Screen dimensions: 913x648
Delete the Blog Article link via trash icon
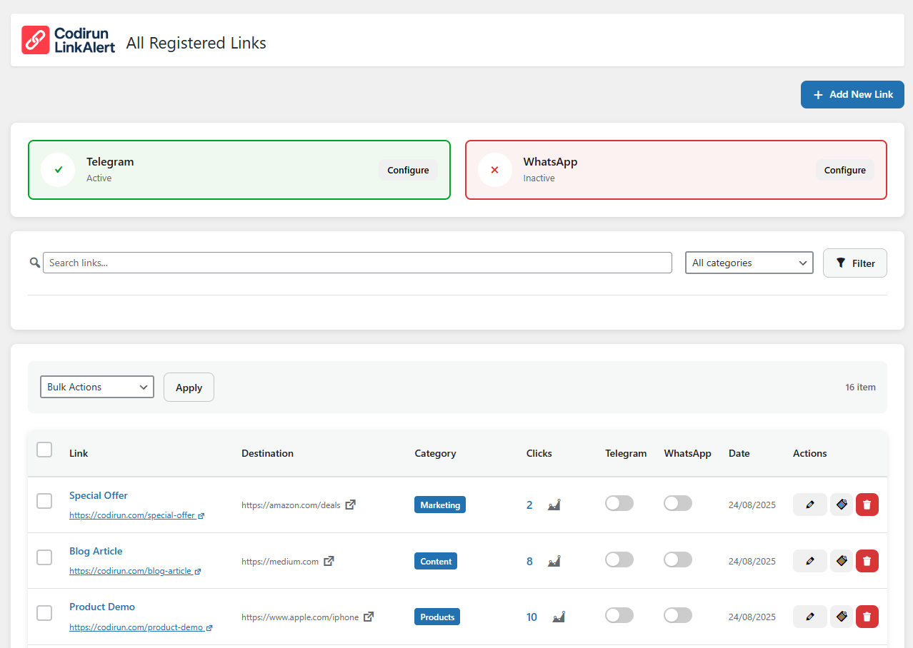867,561
